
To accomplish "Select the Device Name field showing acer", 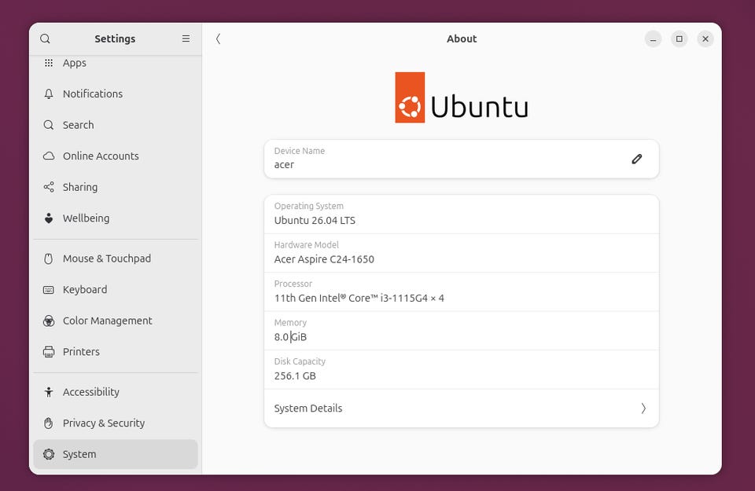I will click(x=462, y=159).
